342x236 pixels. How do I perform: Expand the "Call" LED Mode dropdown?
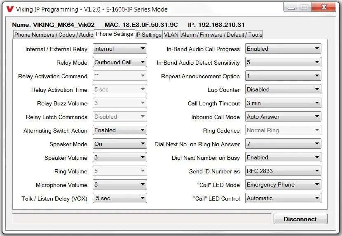[283, 185]
